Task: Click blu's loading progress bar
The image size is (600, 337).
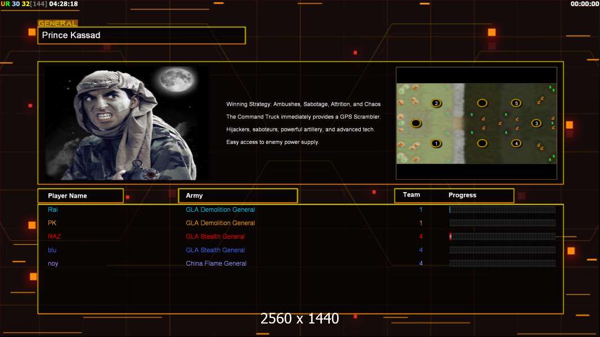Action: point(503,250)
